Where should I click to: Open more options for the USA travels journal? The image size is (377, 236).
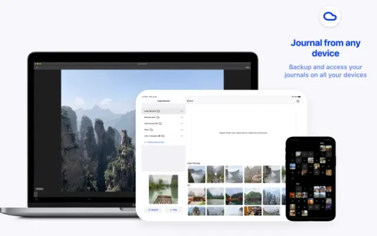(x=181, y=123)
